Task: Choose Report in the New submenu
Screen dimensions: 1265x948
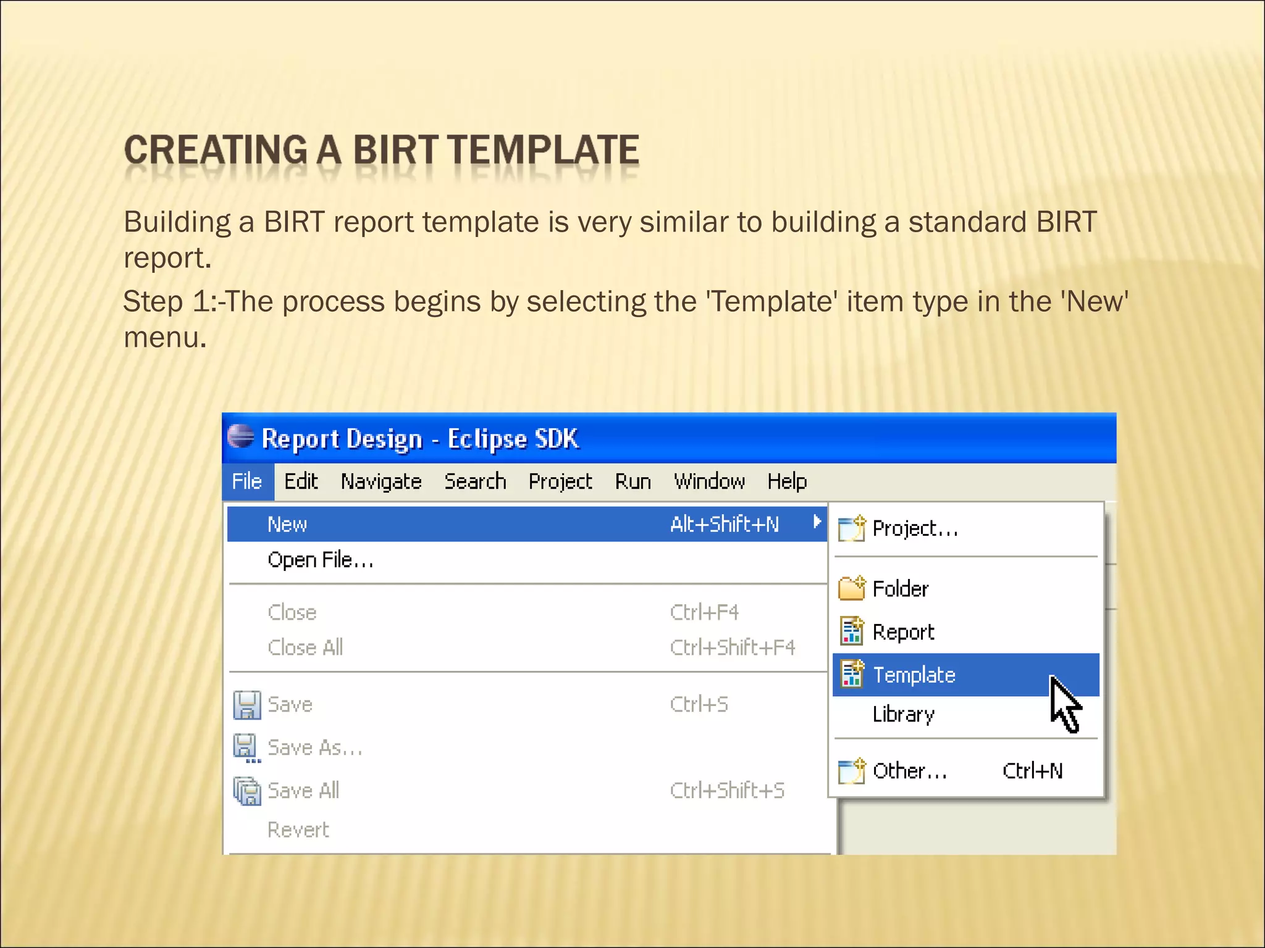Action: pos(966,631)
